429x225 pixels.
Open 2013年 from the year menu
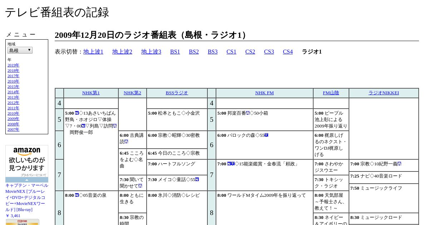pyautogui.click(x=13, y=97)
